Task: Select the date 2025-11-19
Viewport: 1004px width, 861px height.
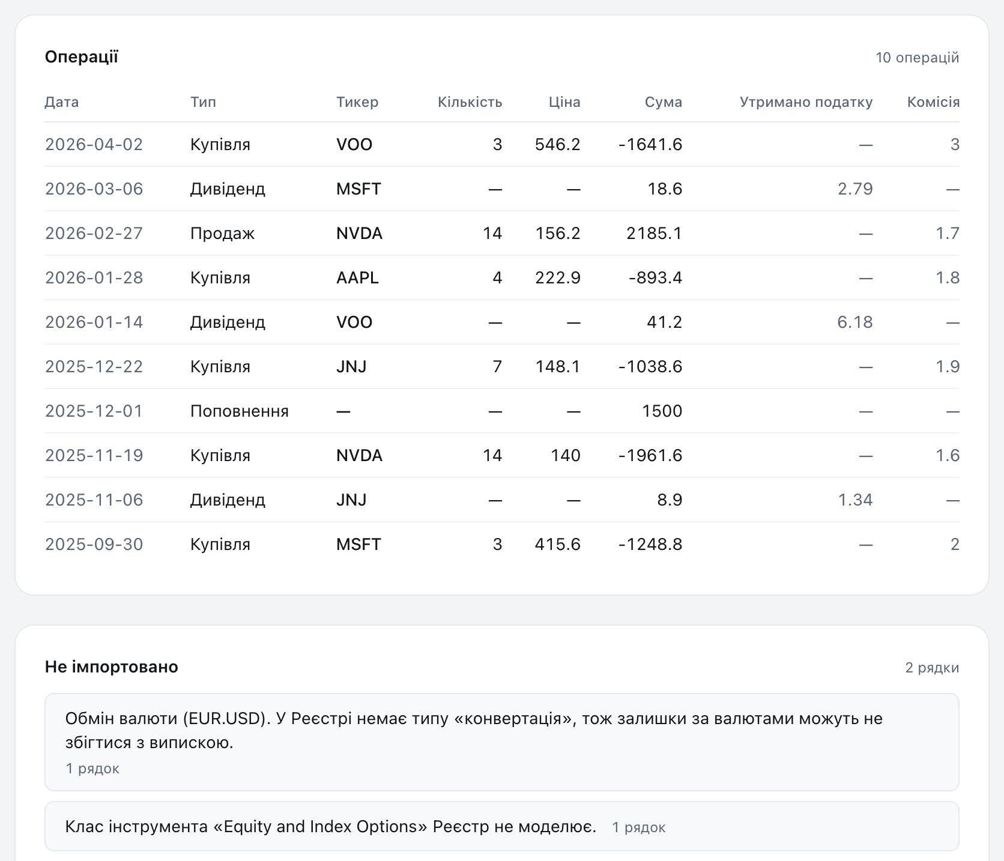Action: (x=94, y=456)
